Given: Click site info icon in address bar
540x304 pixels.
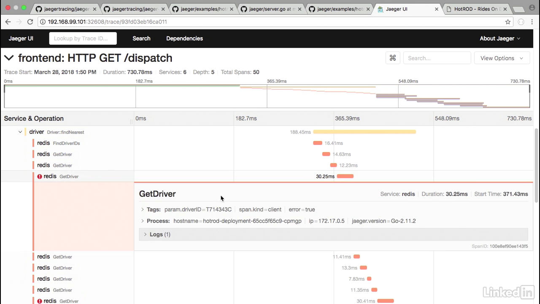Looking at the screenshot, I should click(x=43, y=22).
